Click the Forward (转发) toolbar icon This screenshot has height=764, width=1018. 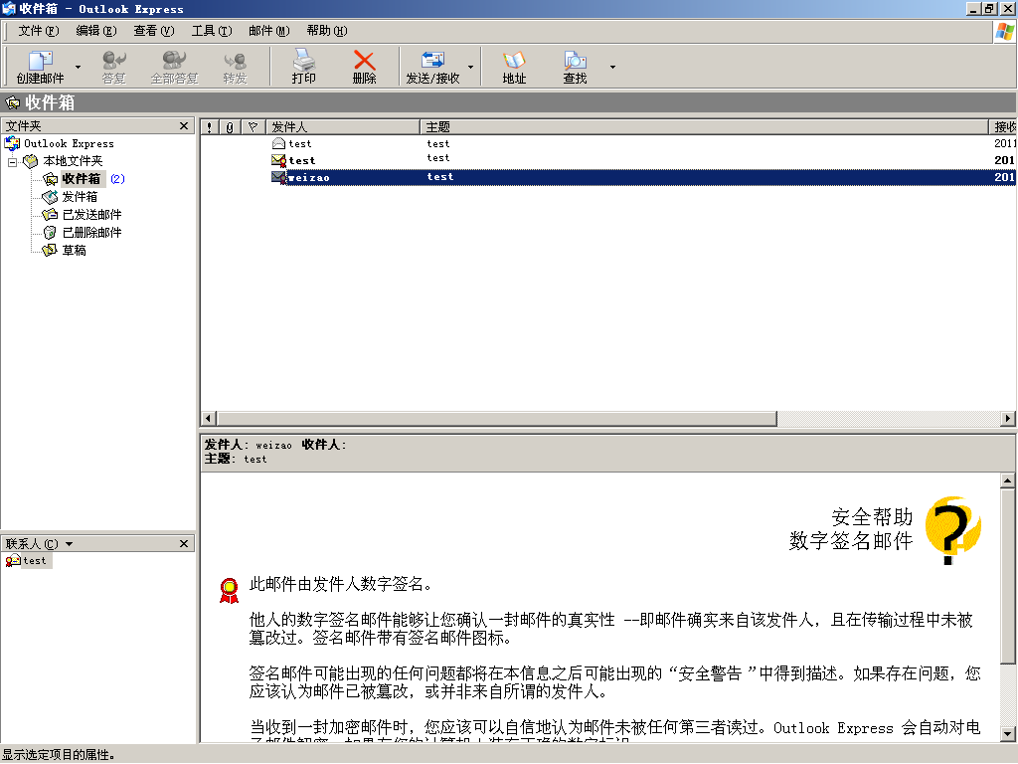tap(235, 66)
